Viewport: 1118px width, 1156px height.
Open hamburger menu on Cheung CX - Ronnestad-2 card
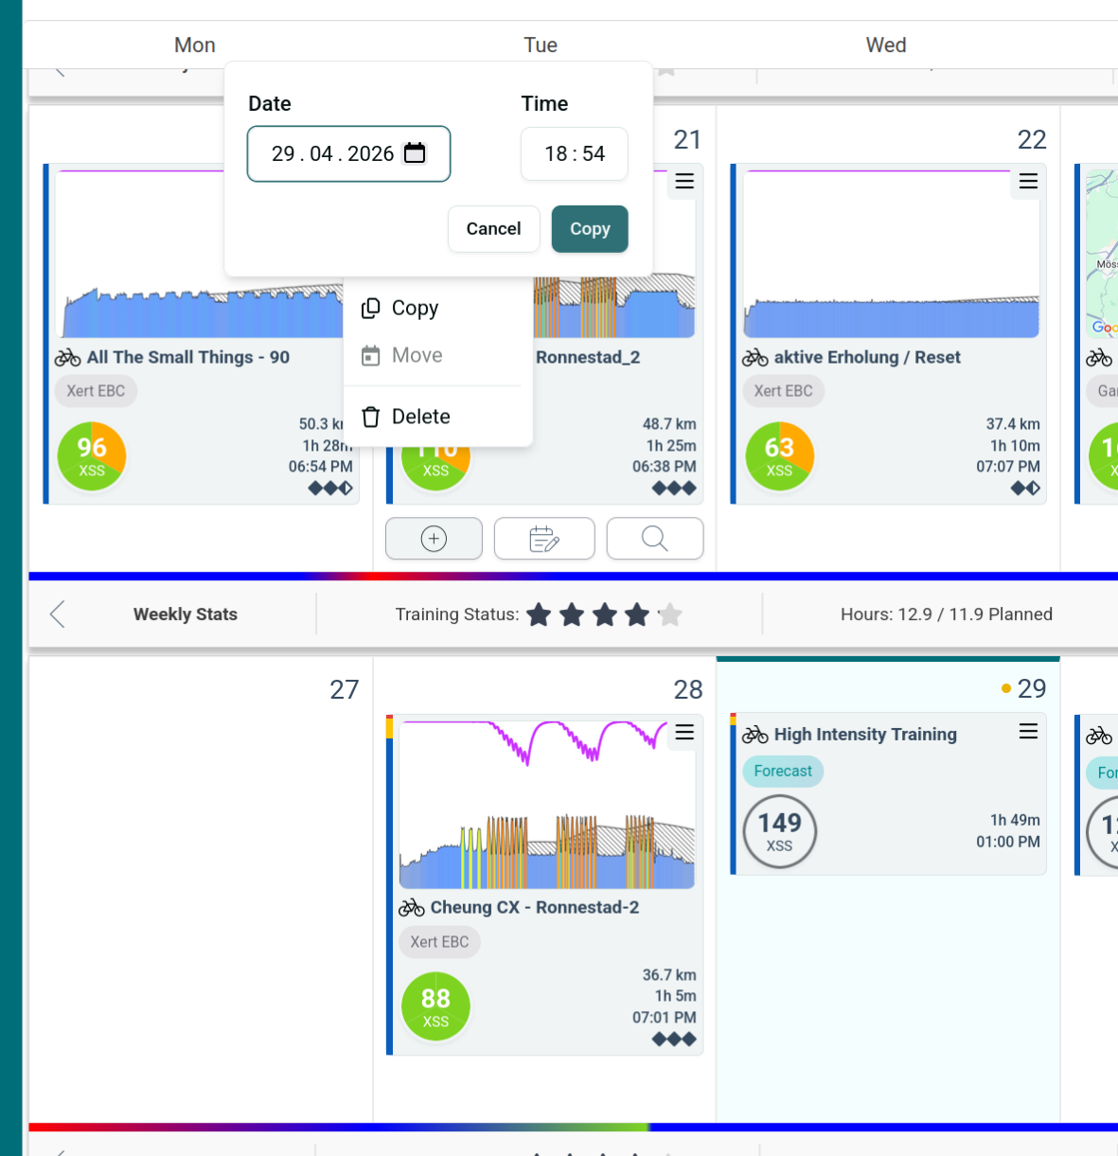[x=684, y=733]
